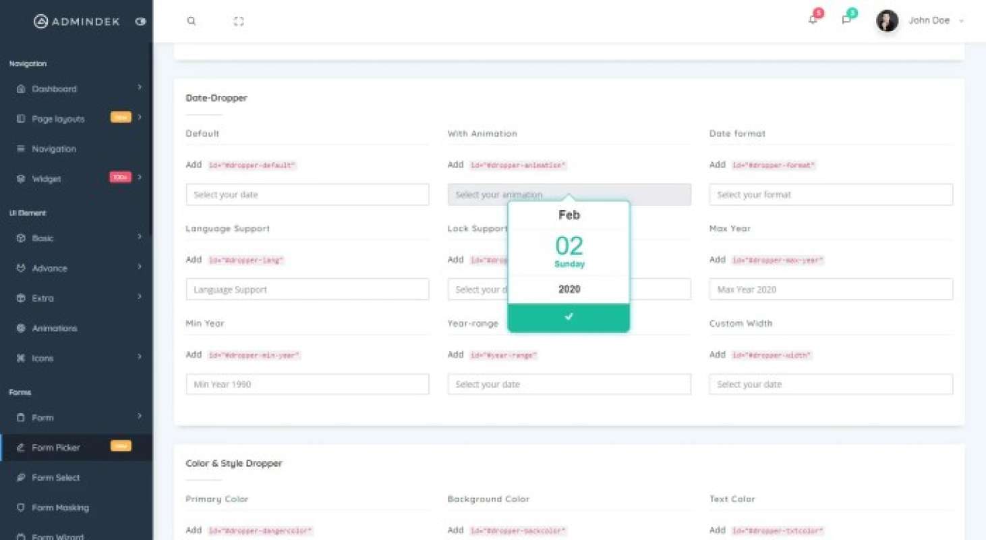Click the search icon in the header
The height and width of the screenshot is (540, 986).
(x=192, y=21)
